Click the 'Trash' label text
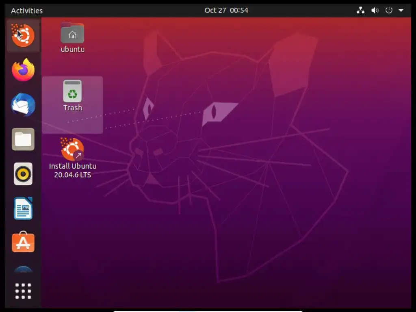416x312 pixels. point(73,108)
